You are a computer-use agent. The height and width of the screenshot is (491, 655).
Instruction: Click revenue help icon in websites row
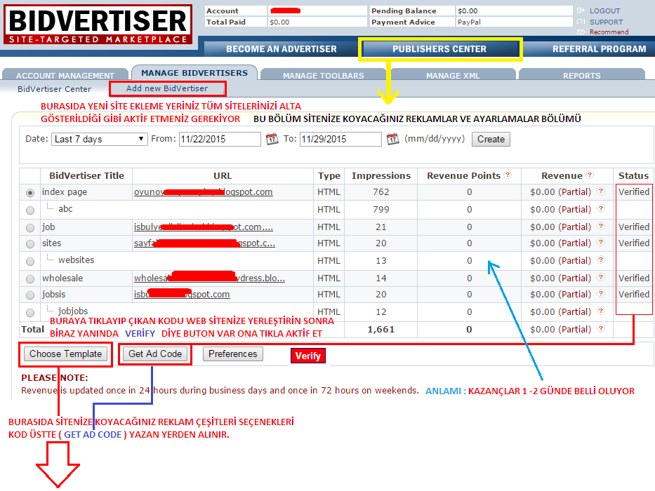pos(601,260)
